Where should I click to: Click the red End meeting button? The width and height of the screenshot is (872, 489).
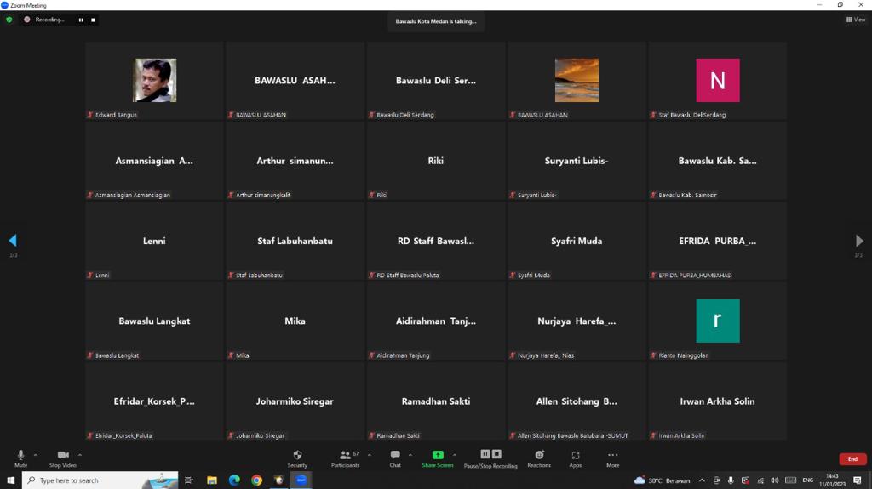852,459
